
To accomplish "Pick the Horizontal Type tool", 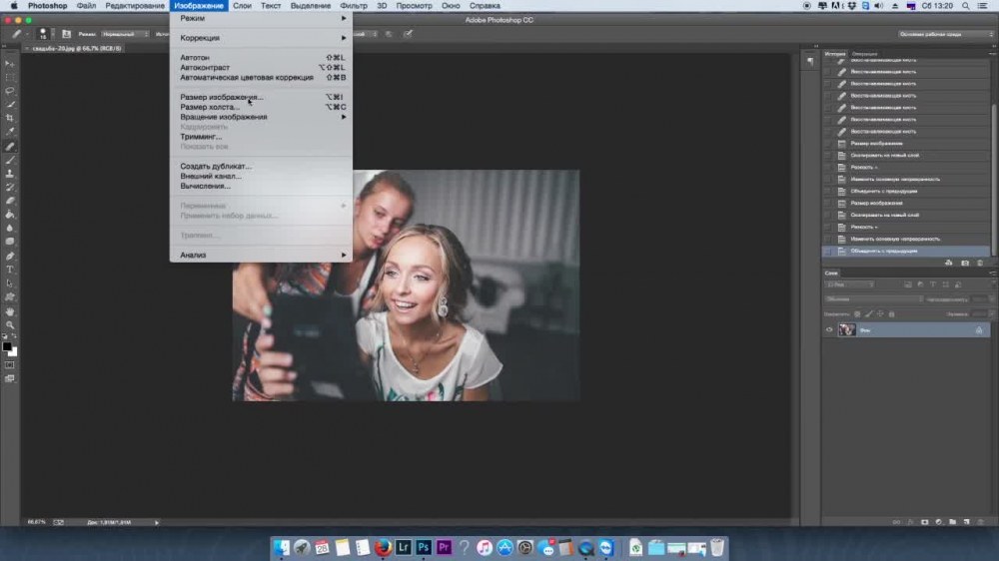I will point(10,270).
